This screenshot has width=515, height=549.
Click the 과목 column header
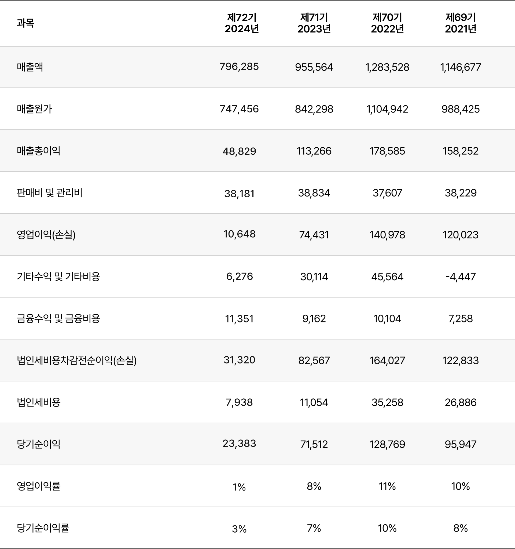[x=25, y=23]
